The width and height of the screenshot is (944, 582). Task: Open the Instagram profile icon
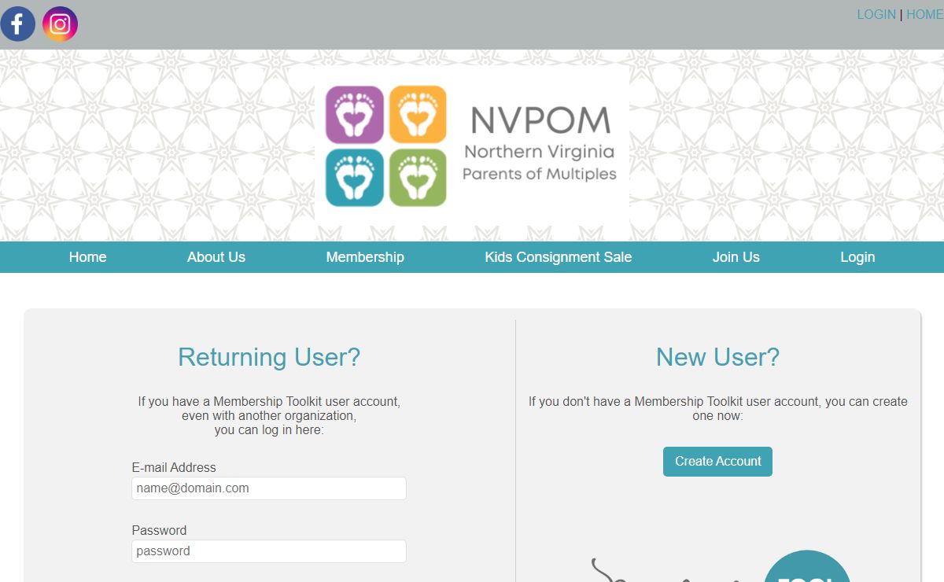61,24
